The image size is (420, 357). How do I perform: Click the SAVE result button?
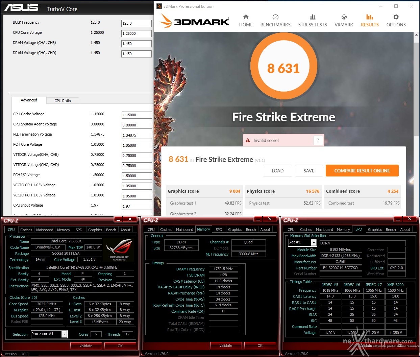point(309,171)
